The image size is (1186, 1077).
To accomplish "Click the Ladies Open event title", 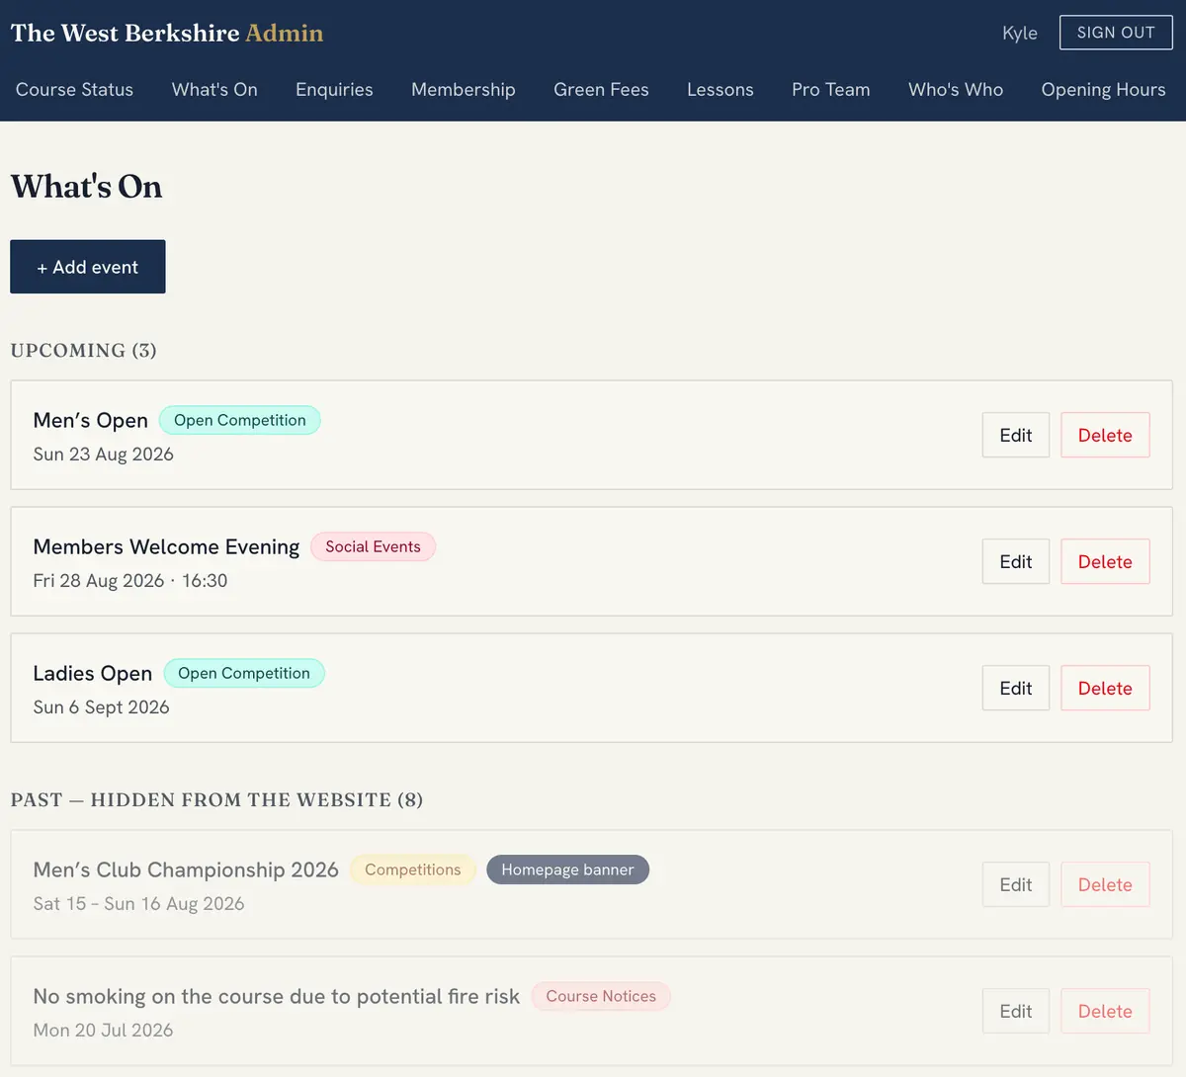I will click(x=93, y=673).
